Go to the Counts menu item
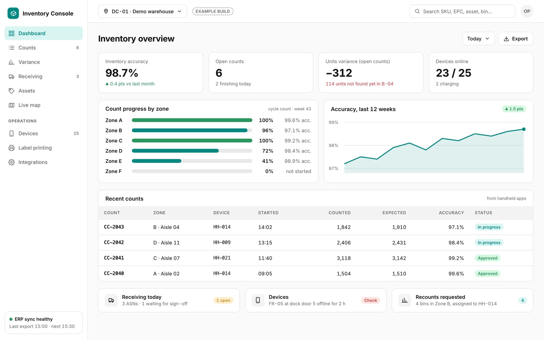The height and width of the screenshot is (340, 544). pos(44,48)
